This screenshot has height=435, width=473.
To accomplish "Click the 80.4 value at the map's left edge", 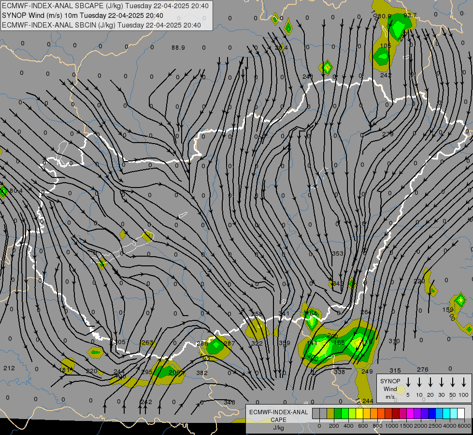I will point(16,191).
